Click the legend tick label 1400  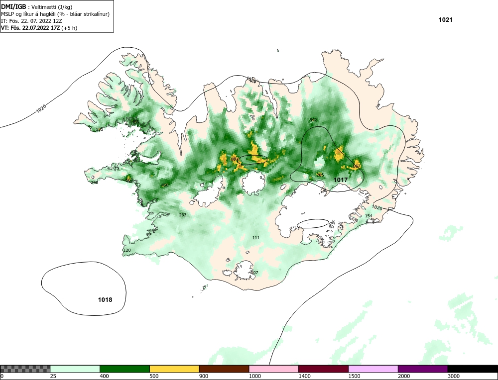[304, 376]
